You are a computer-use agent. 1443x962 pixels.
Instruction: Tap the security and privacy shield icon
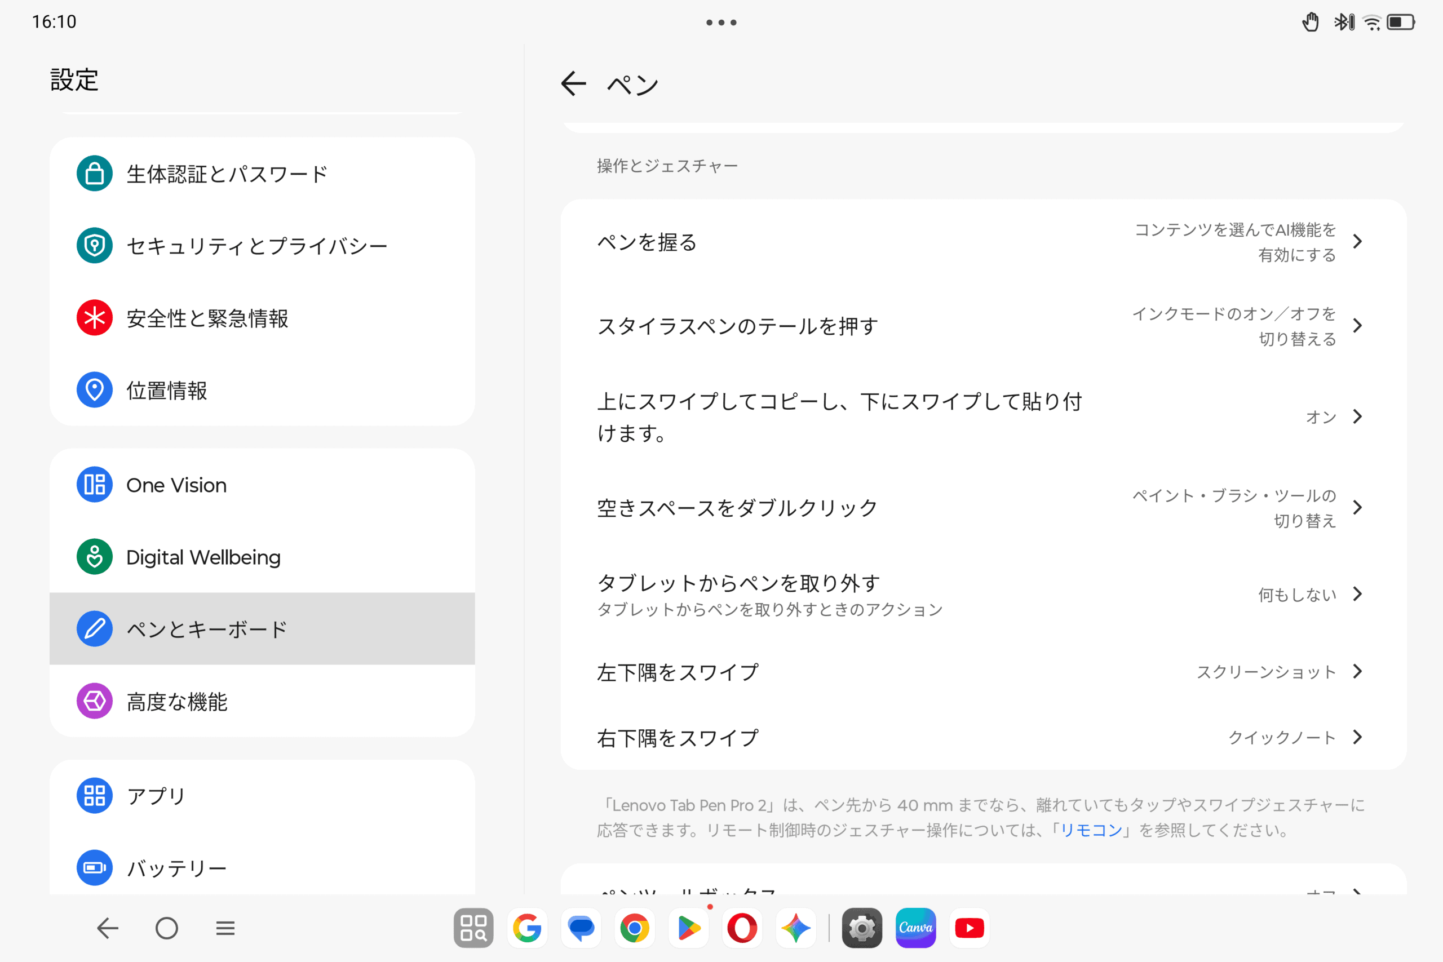[95, 245]
